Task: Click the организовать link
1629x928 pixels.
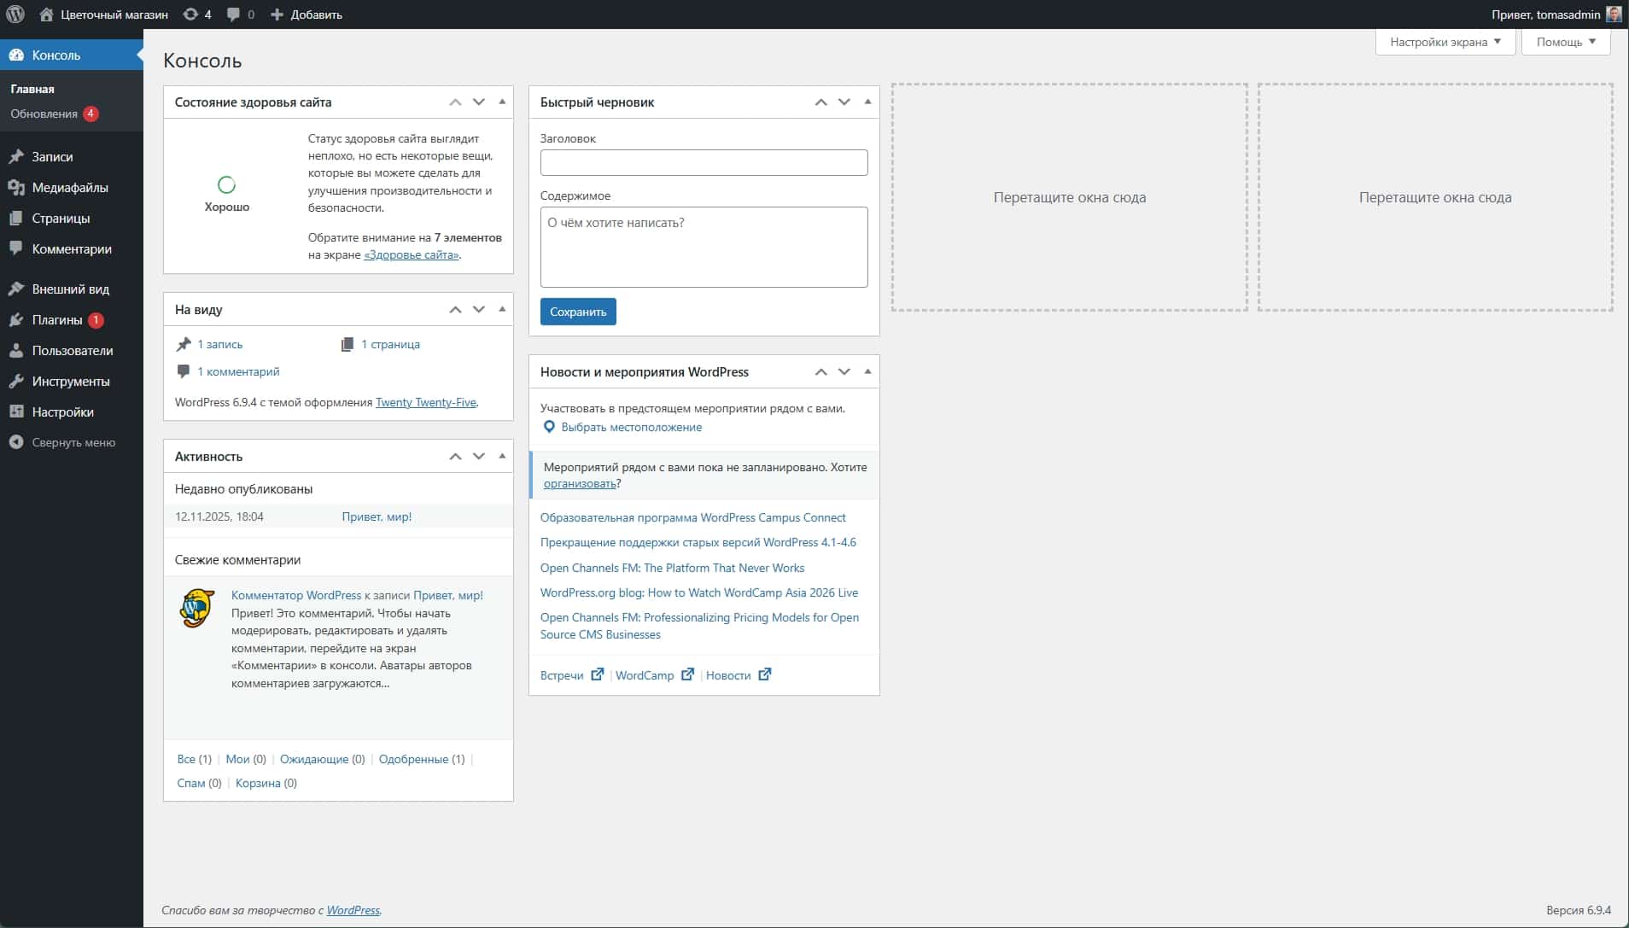Action: 580,483
